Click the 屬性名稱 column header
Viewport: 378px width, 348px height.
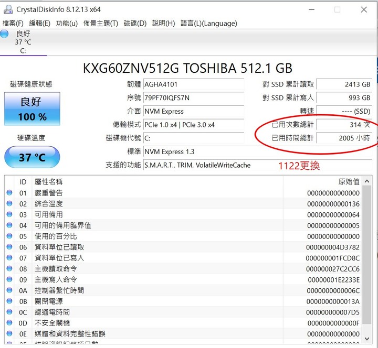(157, 182)
